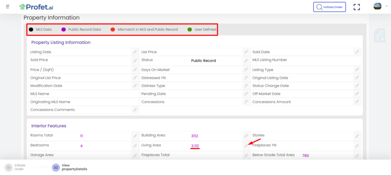Screen dimensions: 391x176
Task: Open the hamburger menu
Action: 8,6
